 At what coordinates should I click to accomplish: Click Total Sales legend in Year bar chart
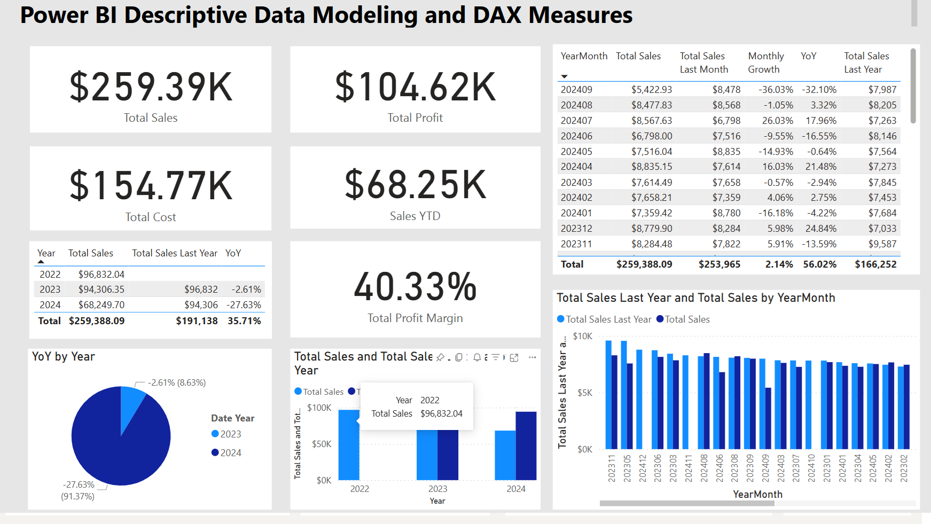pyautogui.click(x=319, y=392)
